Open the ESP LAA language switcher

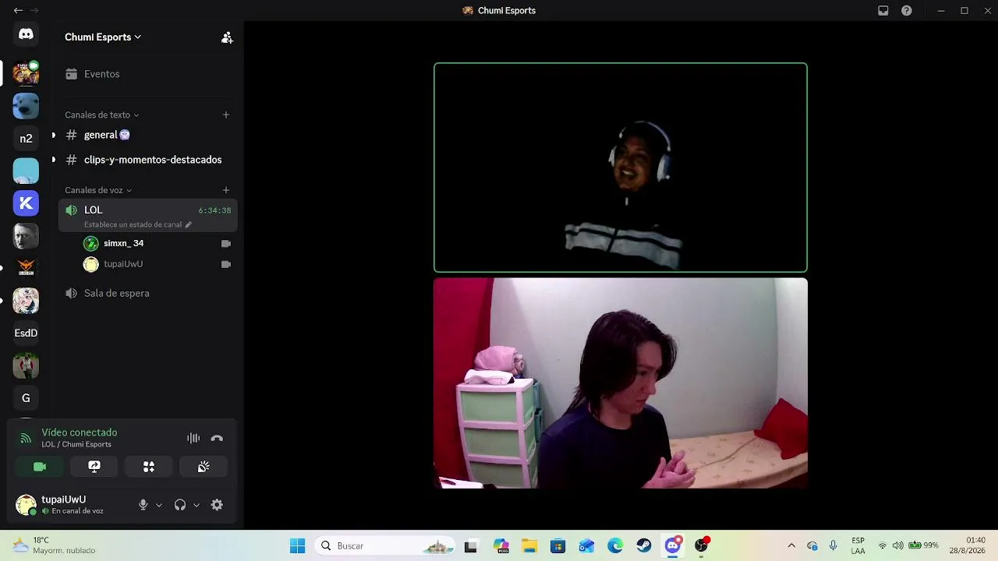pos(858,545)
